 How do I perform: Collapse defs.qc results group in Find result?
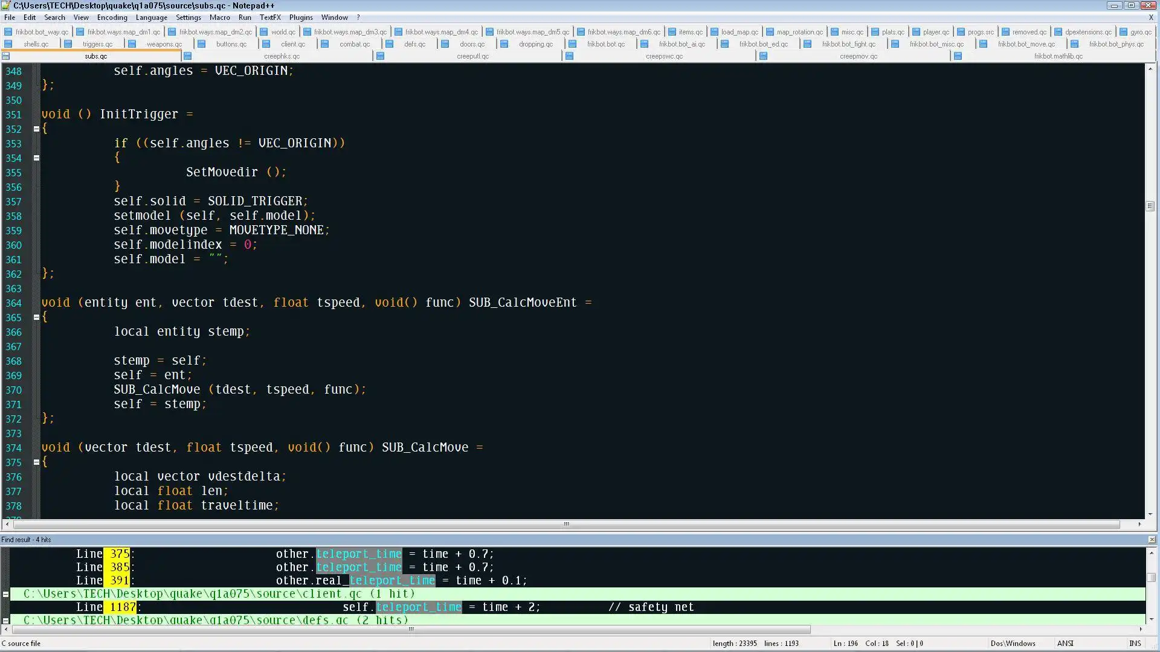coord(5,620)
